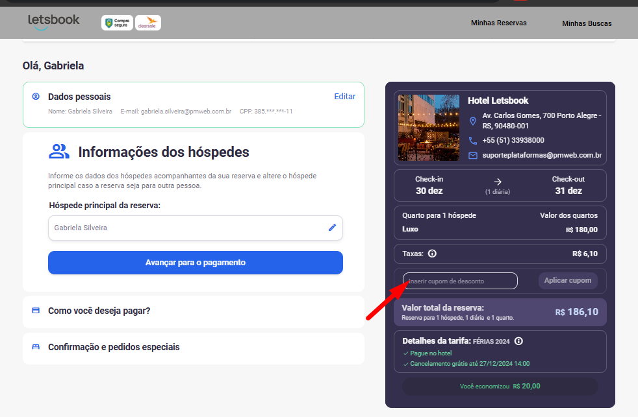Click the Av. Carlos Gomes address text

[542, 121]
